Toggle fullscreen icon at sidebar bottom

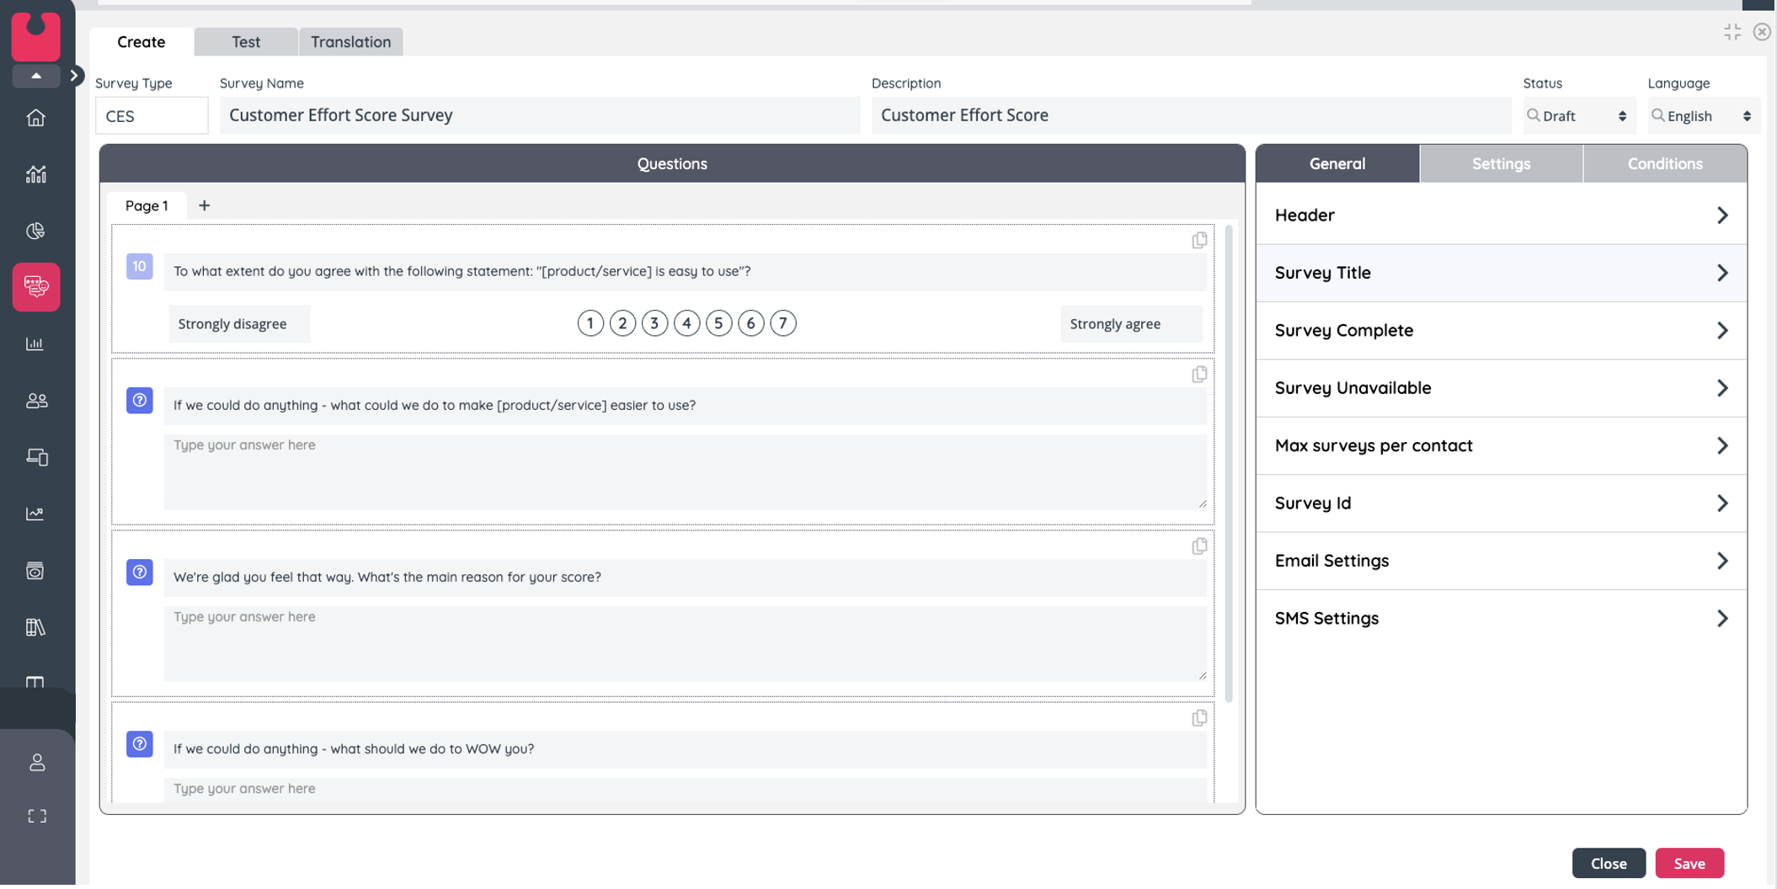pos(37,817)
